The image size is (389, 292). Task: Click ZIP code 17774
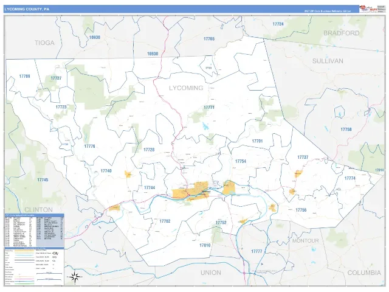350,178
